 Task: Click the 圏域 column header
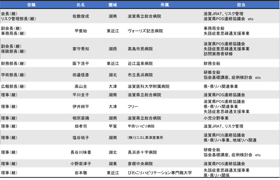(x=113, y=5)
